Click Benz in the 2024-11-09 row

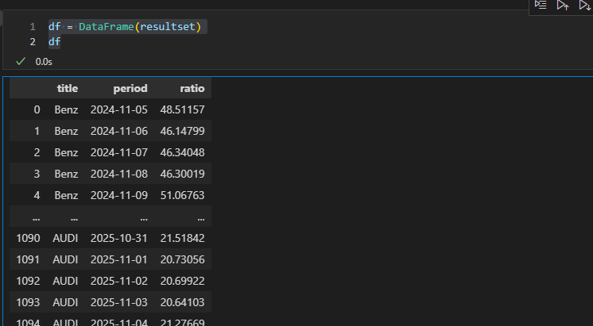[66, 195]
